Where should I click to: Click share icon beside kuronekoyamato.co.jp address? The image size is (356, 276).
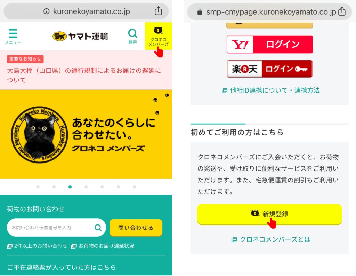[158, 11]
